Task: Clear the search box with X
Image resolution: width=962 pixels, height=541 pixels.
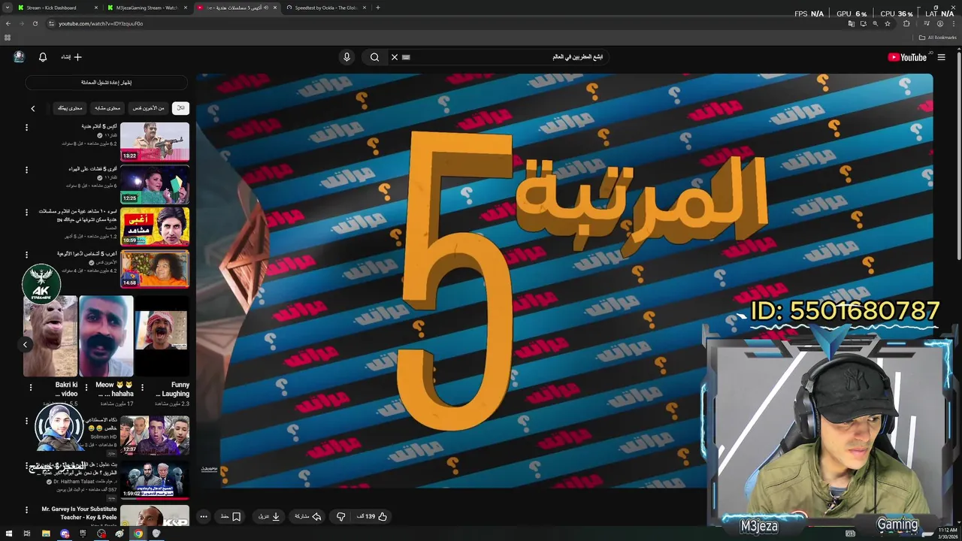Action: click(394, 57)
